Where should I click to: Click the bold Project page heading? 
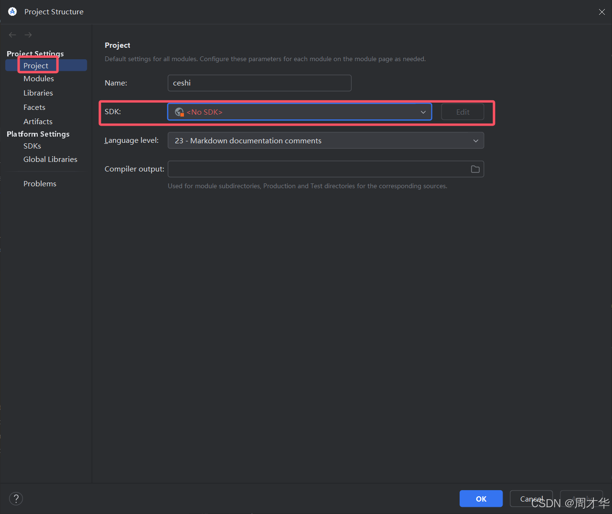click(118, 45)
